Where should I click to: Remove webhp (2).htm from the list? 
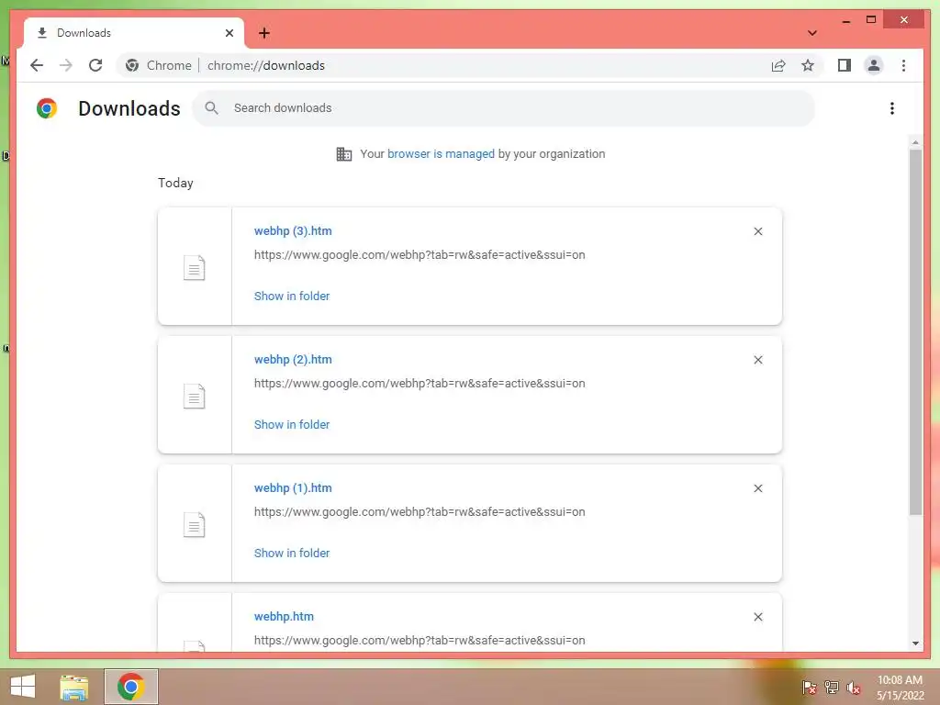[757, 360]
